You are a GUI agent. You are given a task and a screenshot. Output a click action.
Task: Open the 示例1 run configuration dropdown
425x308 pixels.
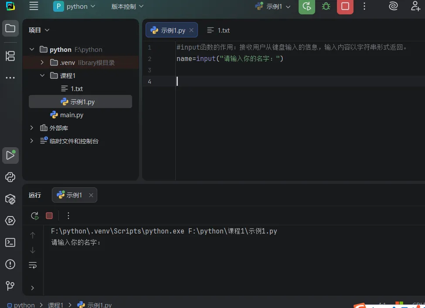pos(273,6)
